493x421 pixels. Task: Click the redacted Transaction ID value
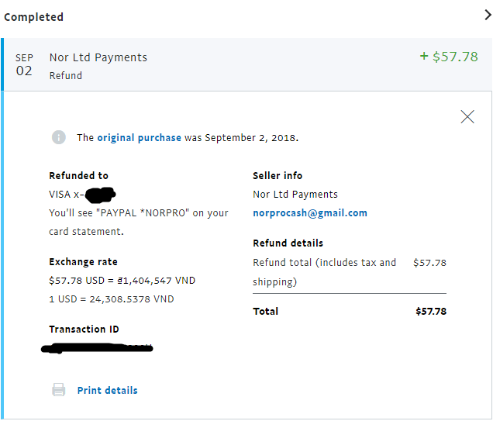97,347
